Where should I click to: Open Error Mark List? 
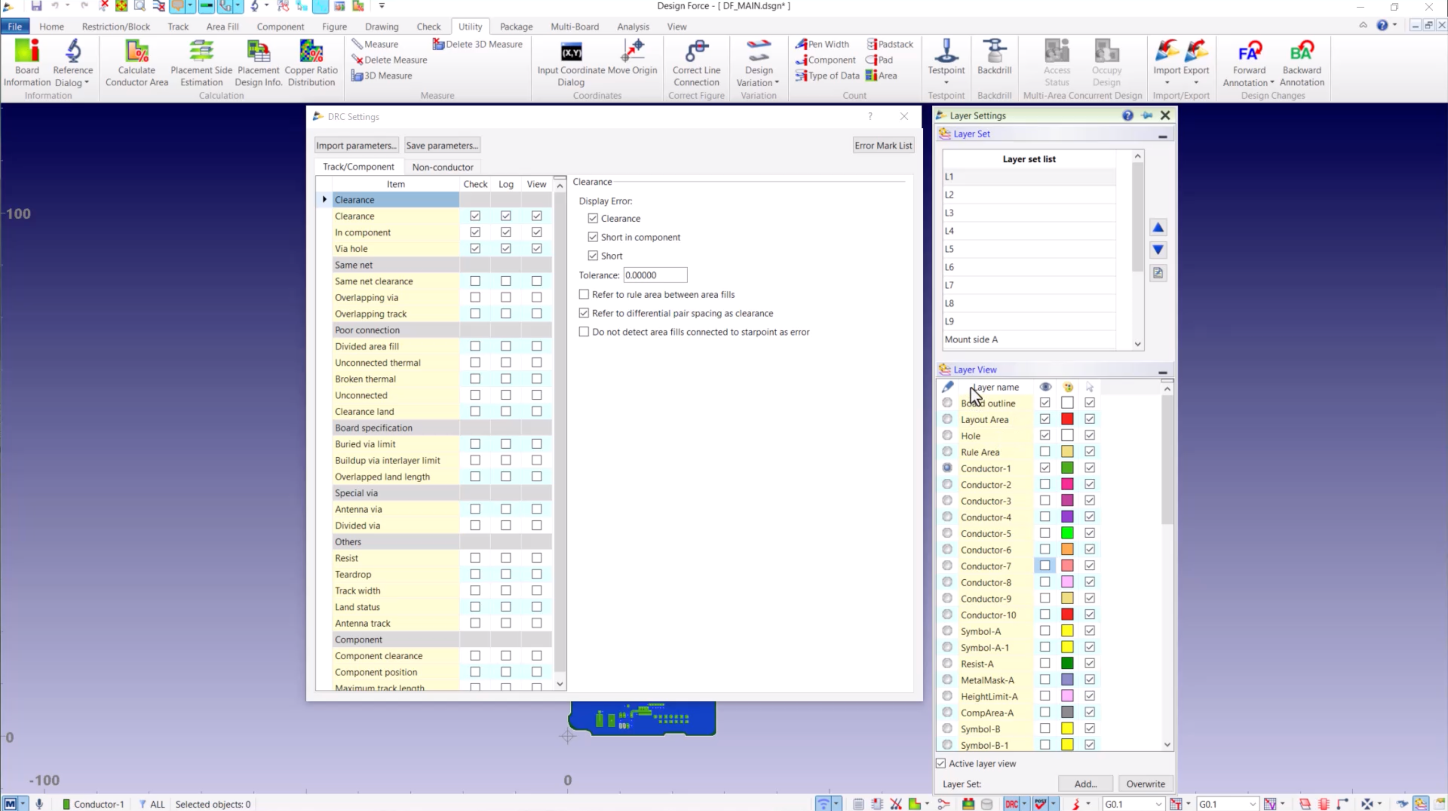tap(883, 146)
